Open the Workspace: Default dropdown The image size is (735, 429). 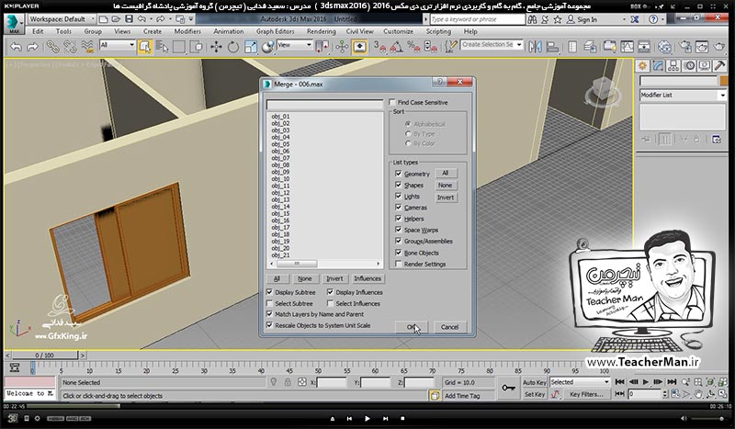62,18
